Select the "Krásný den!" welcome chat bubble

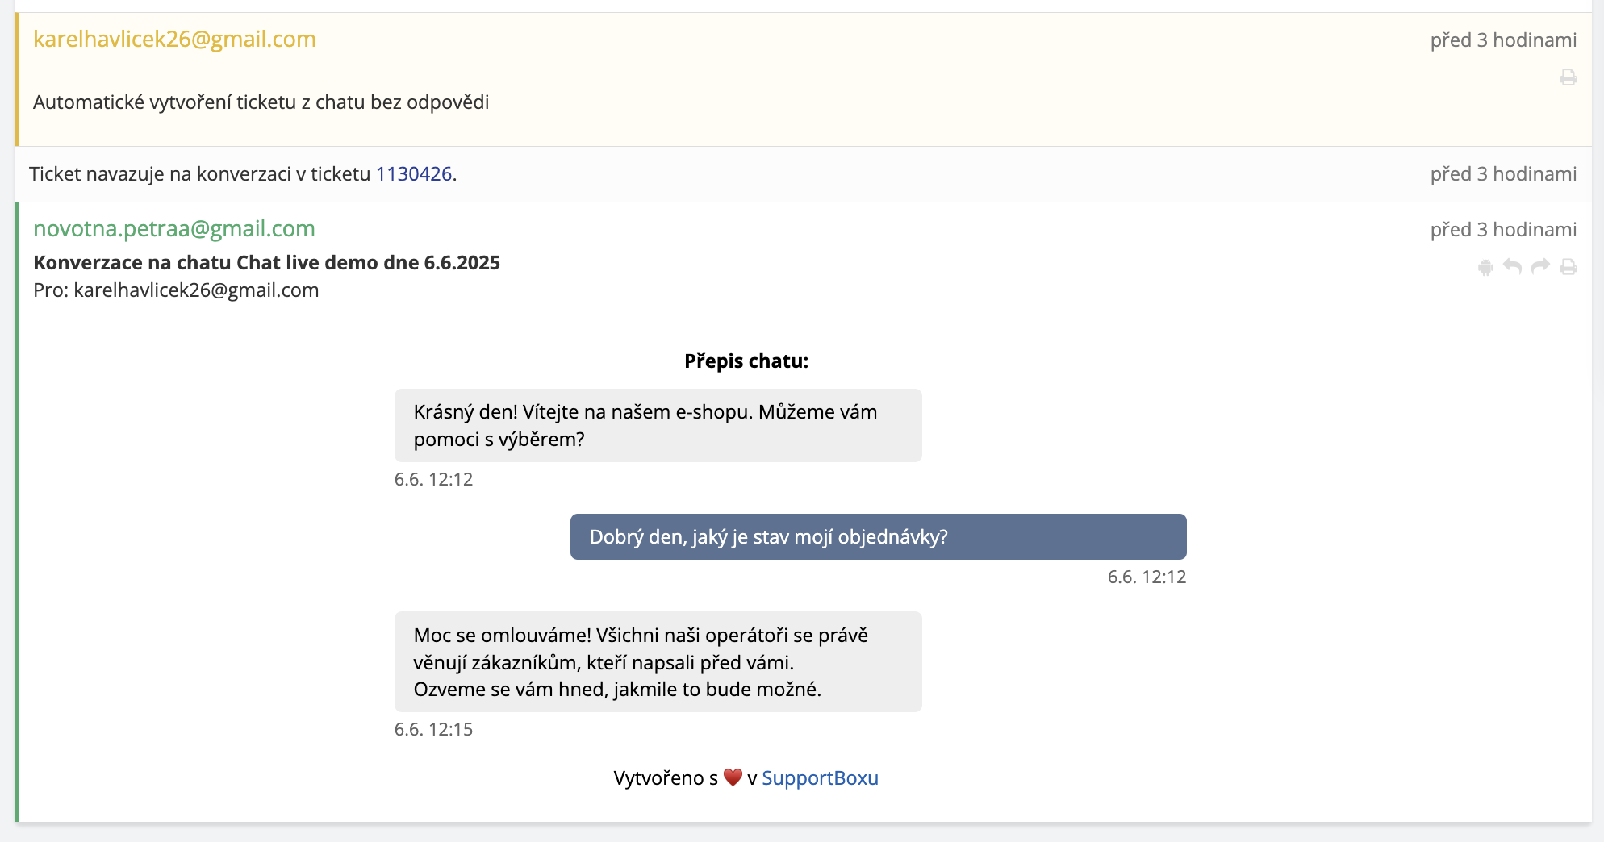tap(658, 425)
